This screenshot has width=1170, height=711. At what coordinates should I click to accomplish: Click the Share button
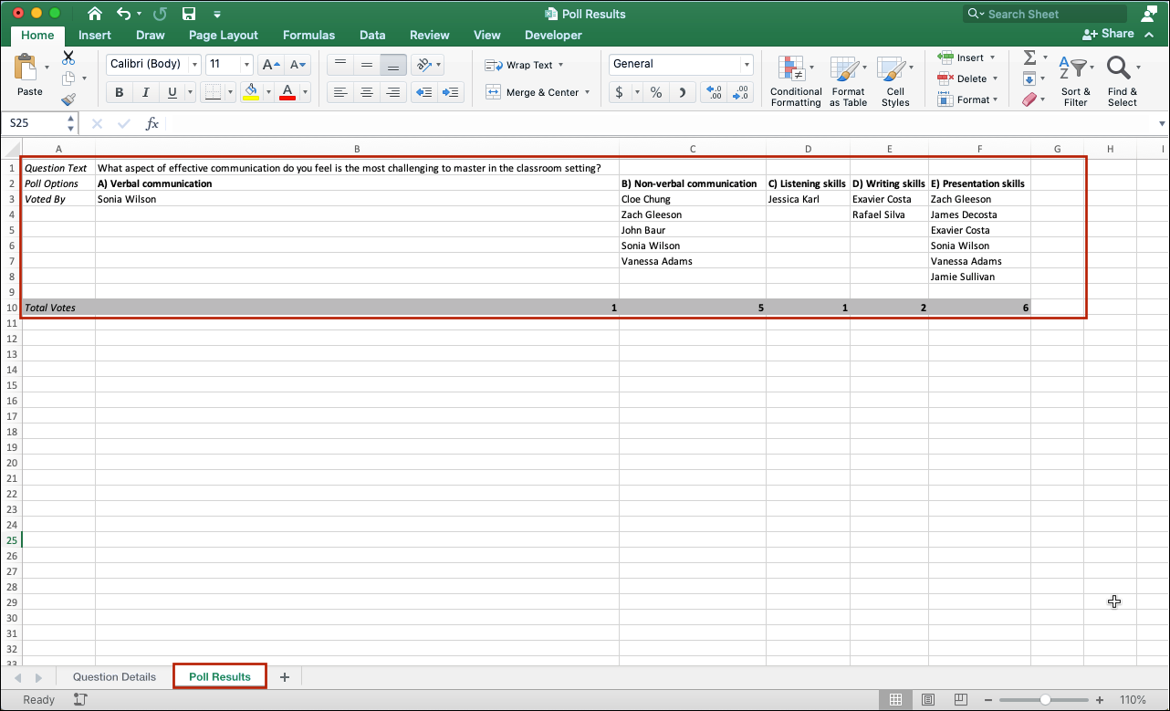click(x=1108, y=34)
